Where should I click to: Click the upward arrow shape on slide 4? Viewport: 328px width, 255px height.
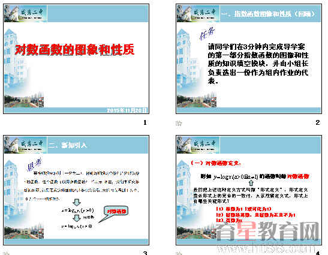pos(251,183)
